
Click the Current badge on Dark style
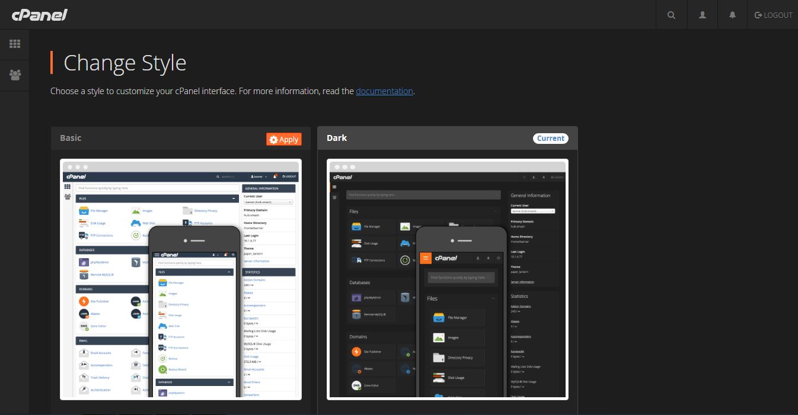click(551, 139)
